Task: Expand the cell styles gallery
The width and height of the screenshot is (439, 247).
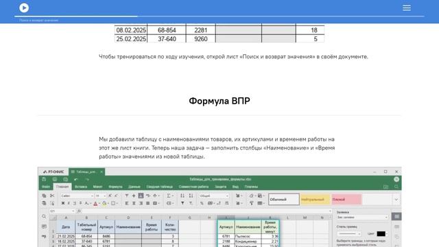Action: (396, 200)
